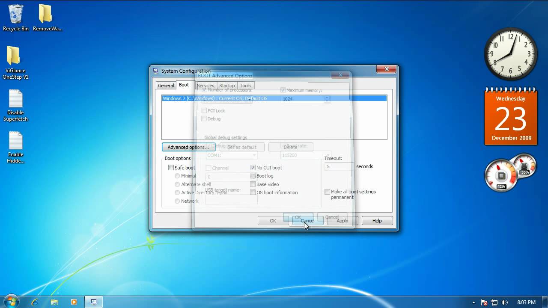Click the Timeout seconds field
The height and width of the screenshot is (308, 548).
pyautogui.click(x=339, y=166)
